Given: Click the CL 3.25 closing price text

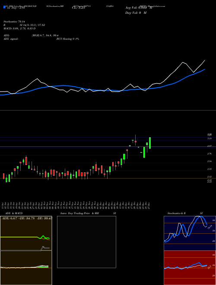Looking at the screenshot, I should [78, 8].
